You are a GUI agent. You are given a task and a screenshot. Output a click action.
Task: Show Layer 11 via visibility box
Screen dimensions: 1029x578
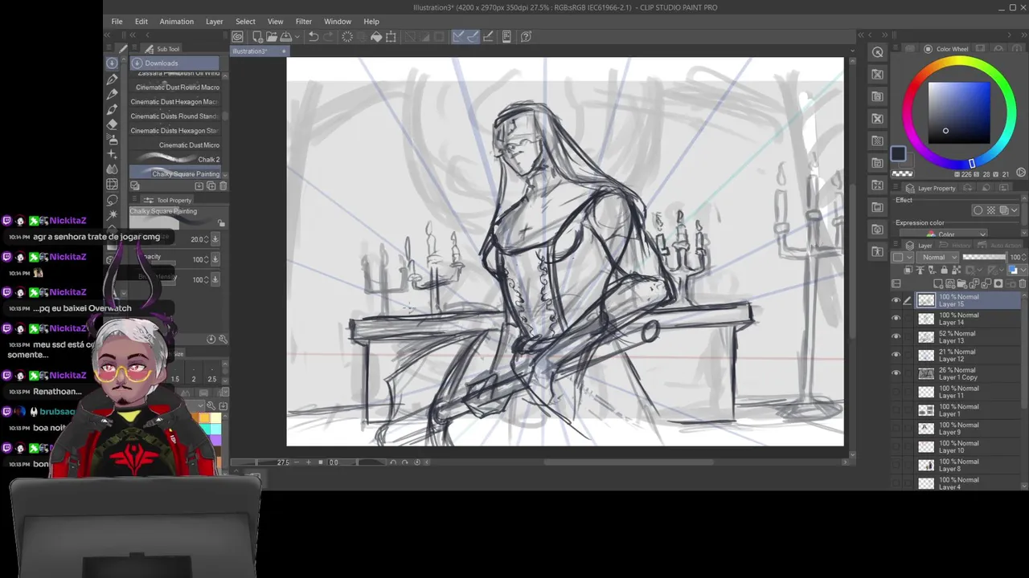click(x=896, y=392)
